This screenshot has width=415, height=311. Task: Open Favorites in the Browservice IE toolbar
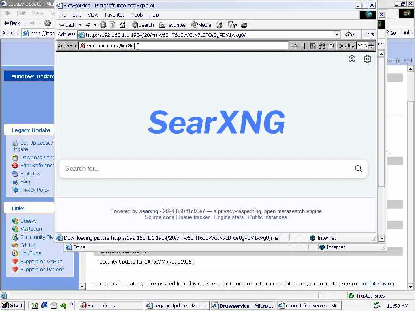[173, 25]
